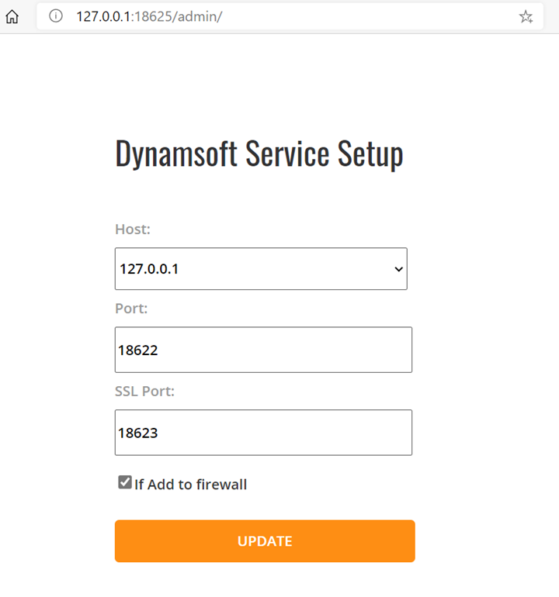Focus the Port input field
Screen dimensions: 559x597
(x=263, y=350)
